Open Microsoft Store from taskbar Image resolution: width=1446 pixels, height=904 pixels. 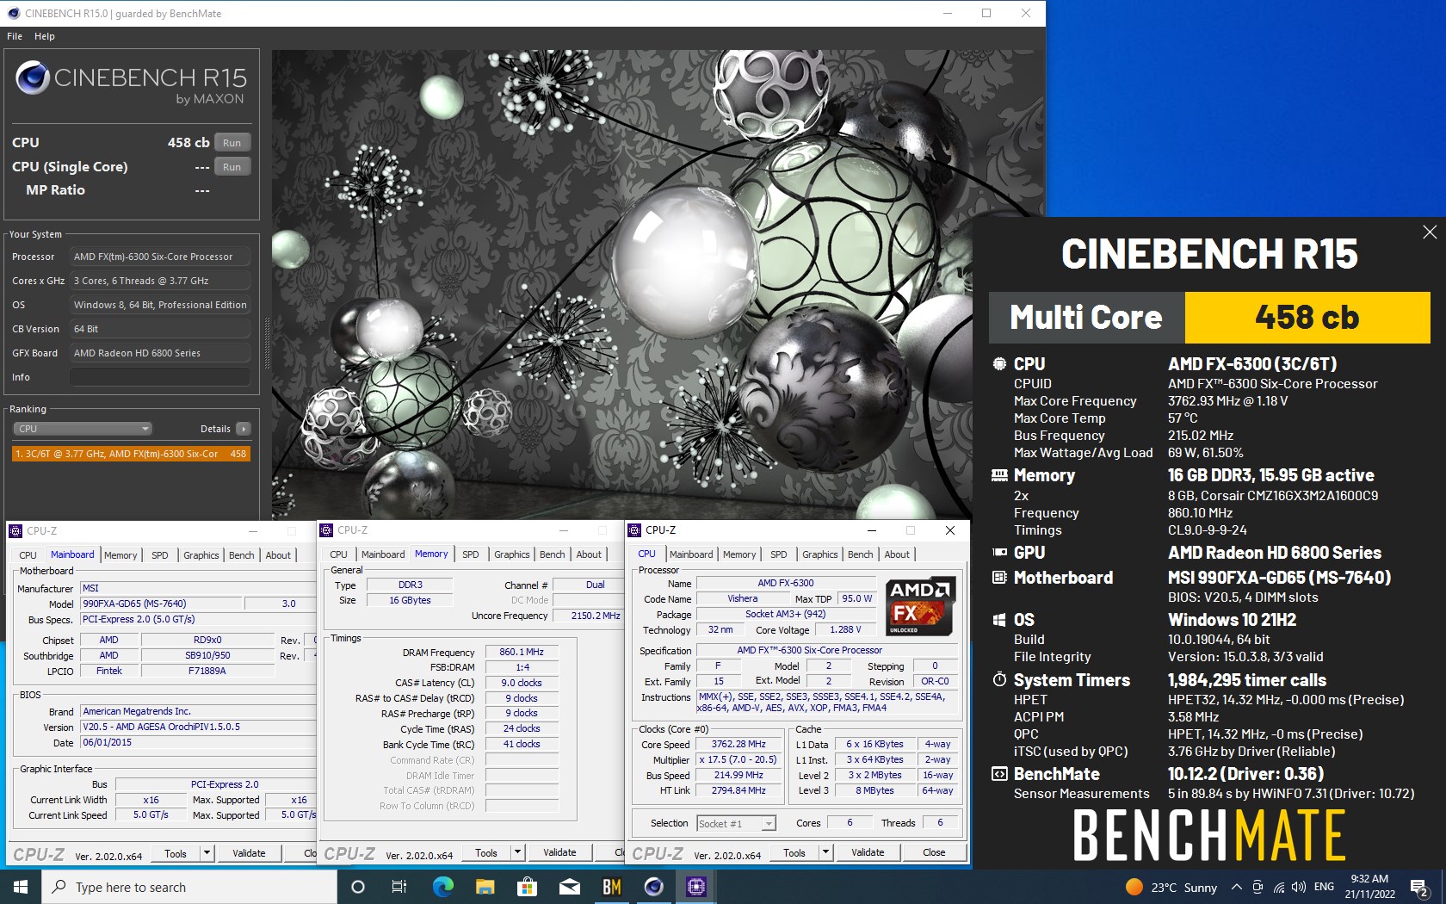[x=527, y=887]
